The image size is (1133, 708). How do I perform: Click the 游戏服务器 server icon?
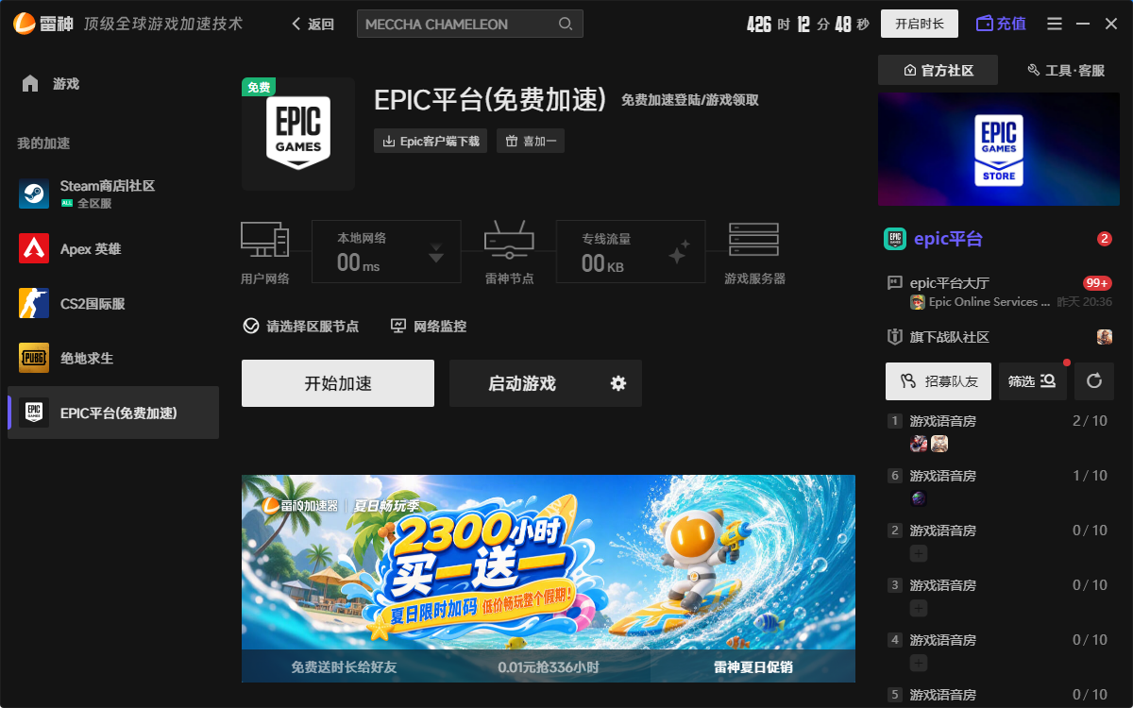tap(754, 240)
